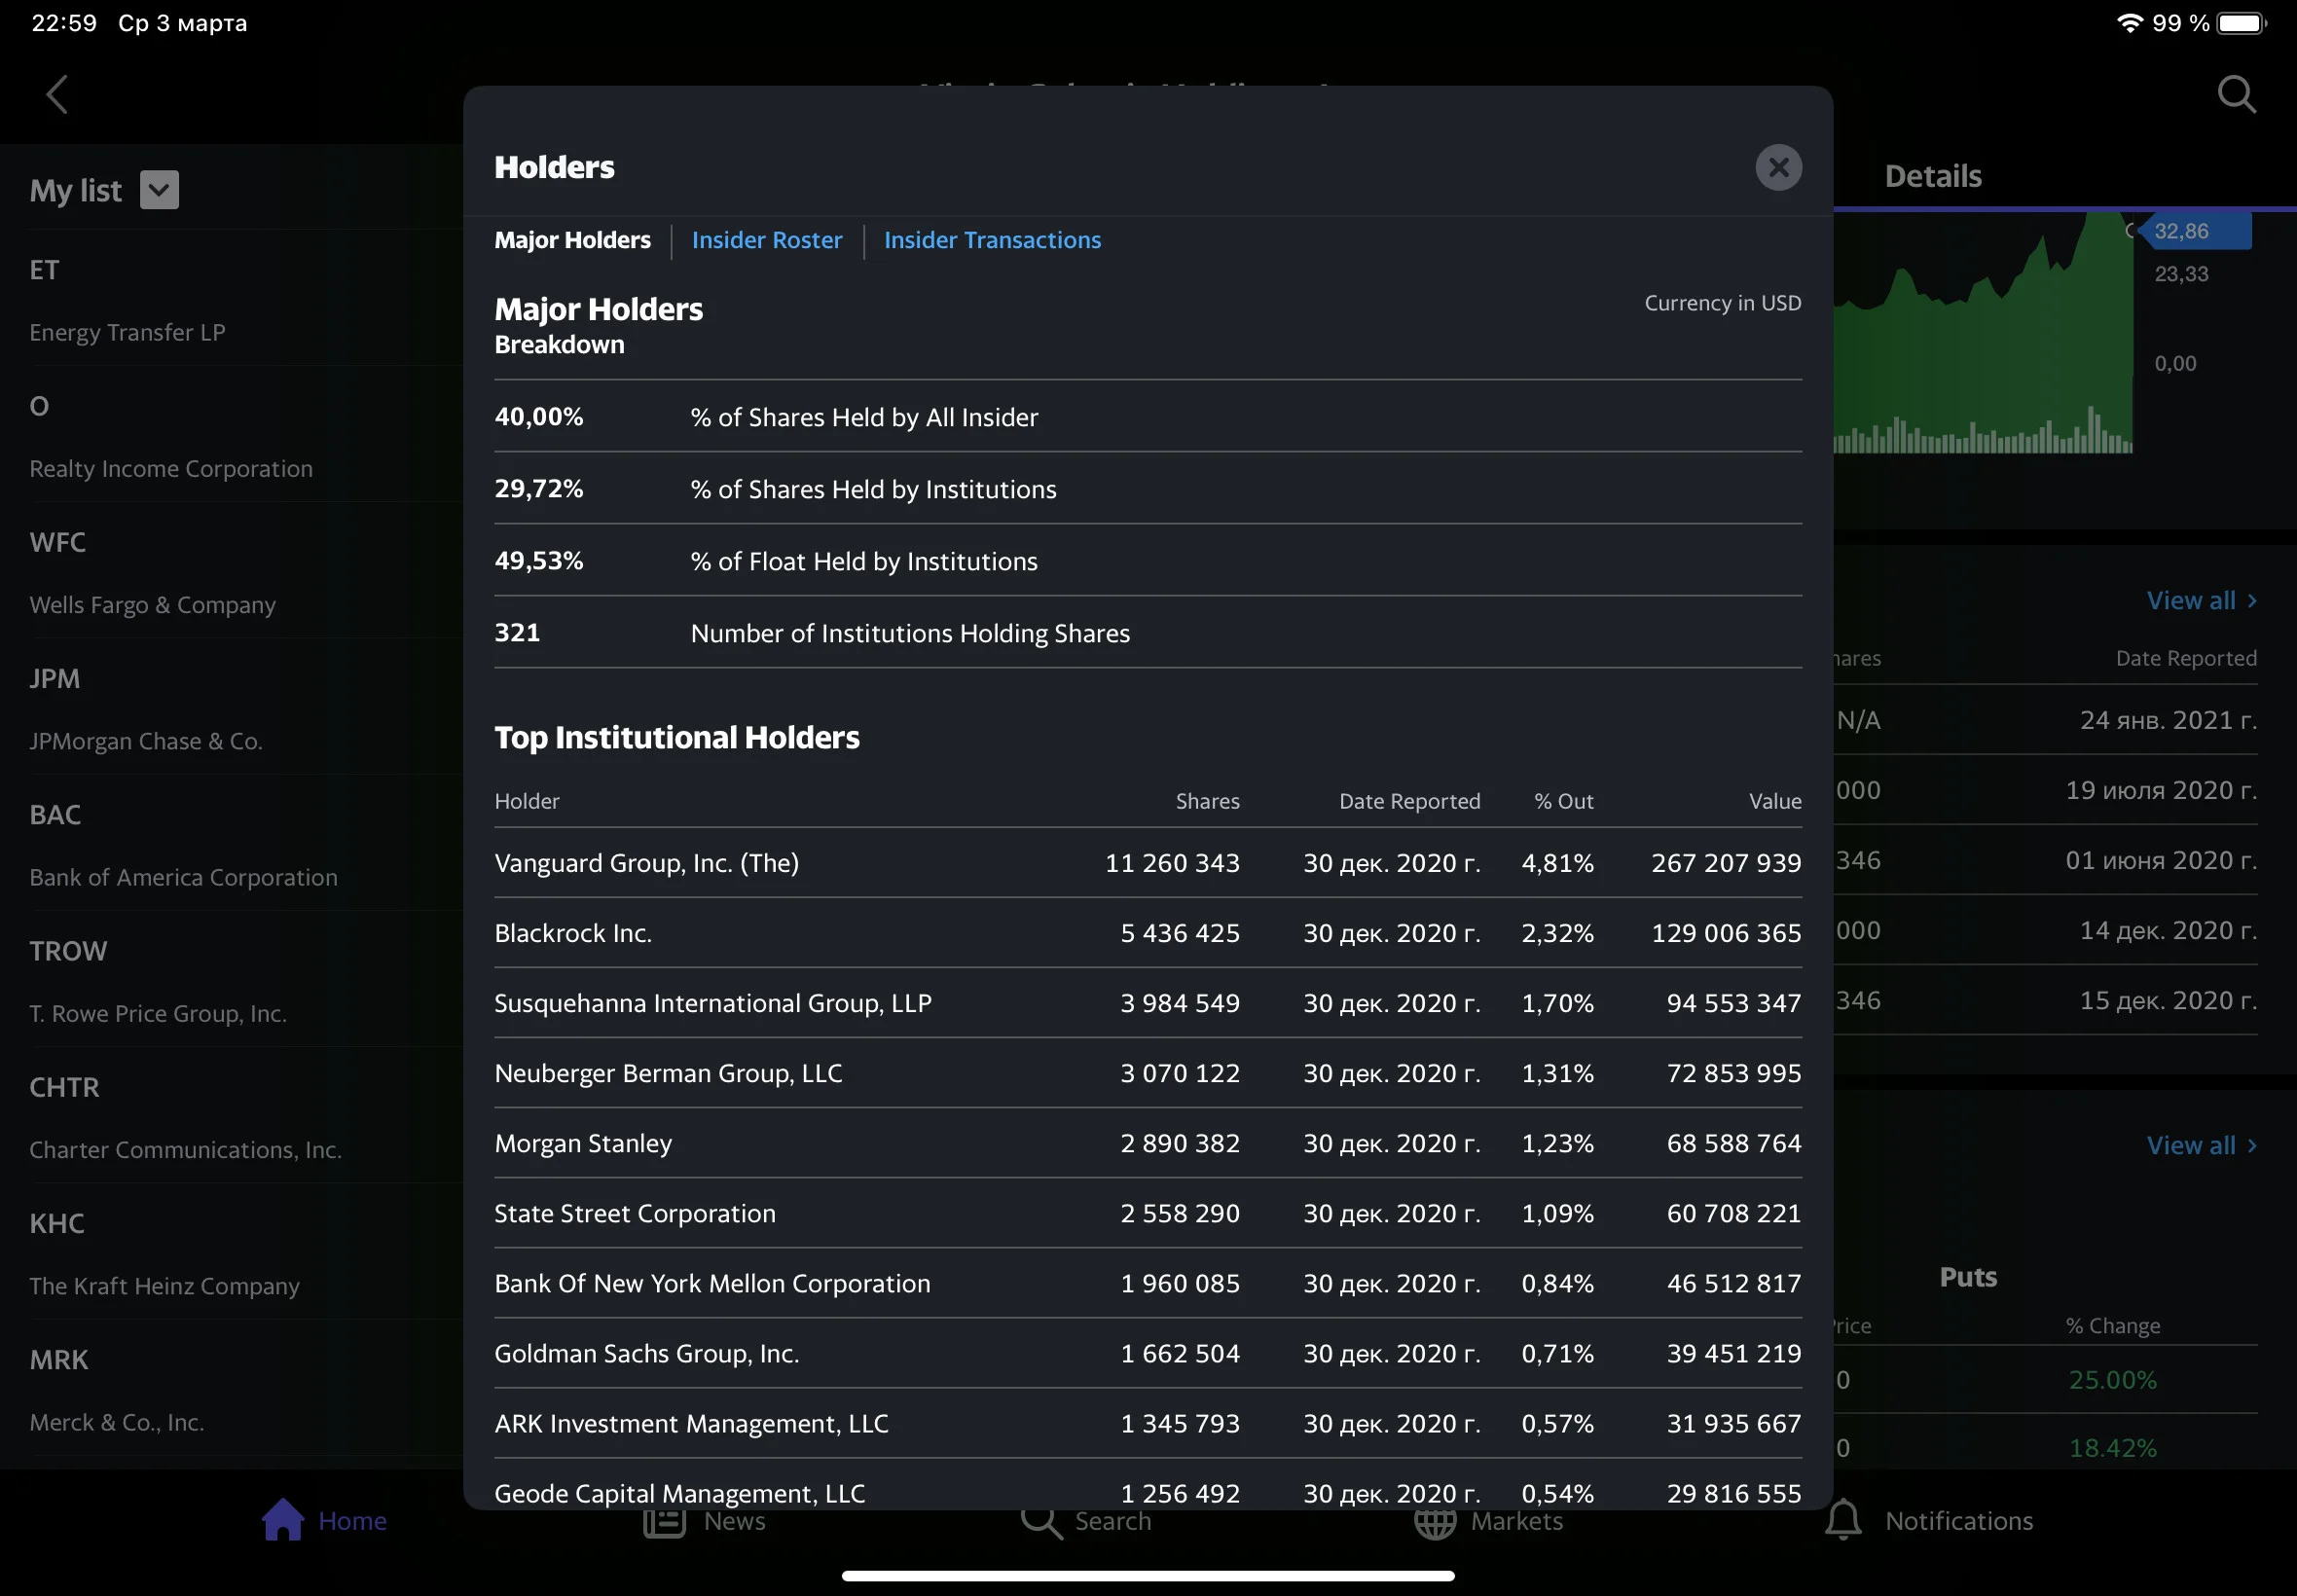The height and width of the screenshot is (1596, 2297).
Task: Select T. Rowe Price Group in the watchlist
Action: (231, 979)
